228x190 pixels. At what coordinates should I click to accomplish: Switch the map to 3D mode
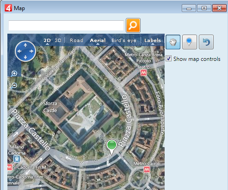[58, 41]
